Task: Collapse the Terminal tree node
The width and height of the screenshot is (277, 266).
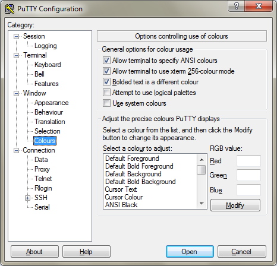Action: point(17,55)
